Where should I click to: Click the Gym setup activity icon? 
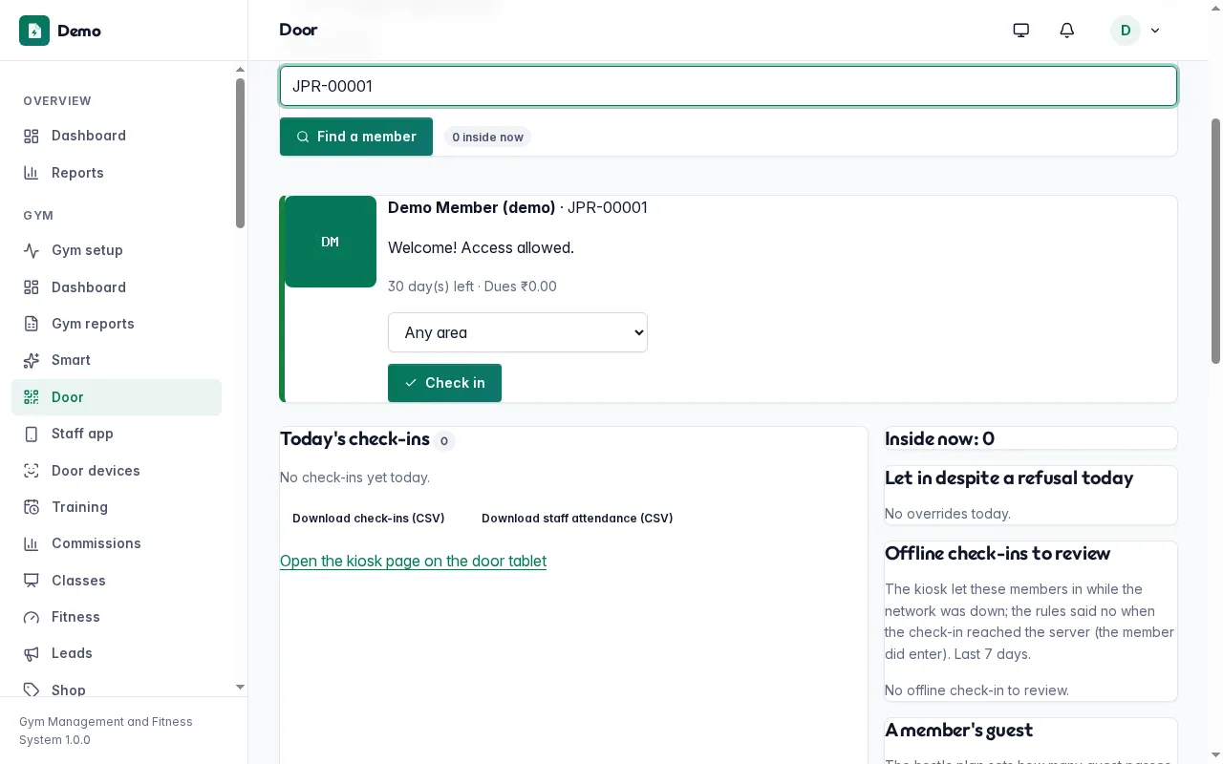(x=32, y=250)
